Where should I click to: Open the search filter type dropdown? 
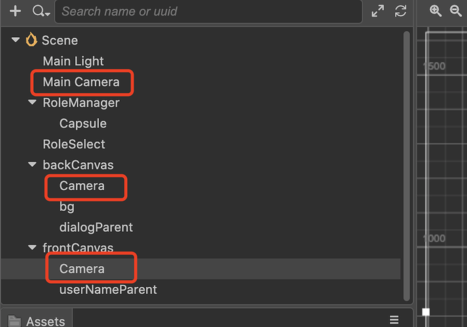tap(41, 11)
